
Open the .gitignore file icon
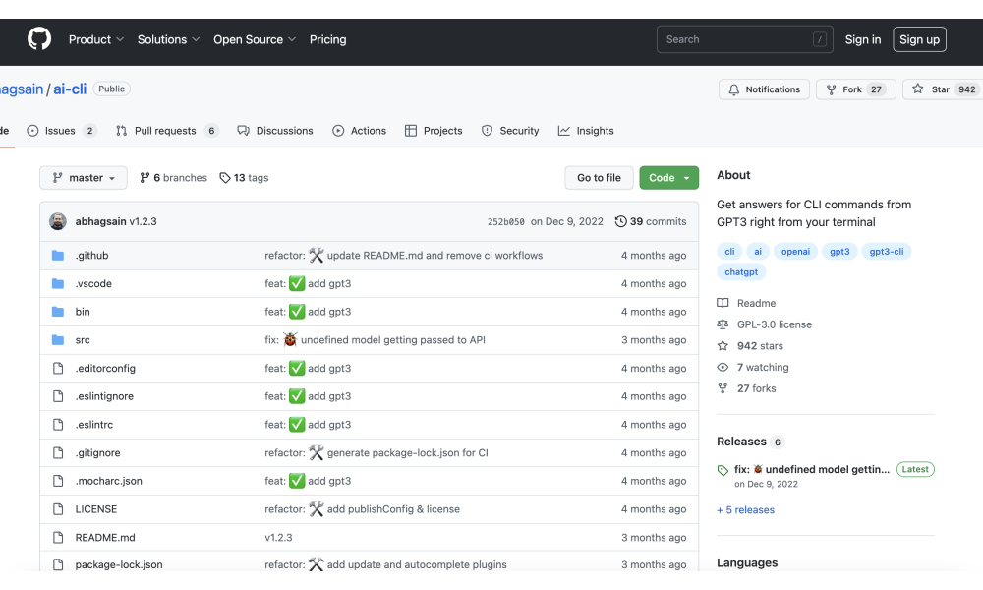[58, 452]
